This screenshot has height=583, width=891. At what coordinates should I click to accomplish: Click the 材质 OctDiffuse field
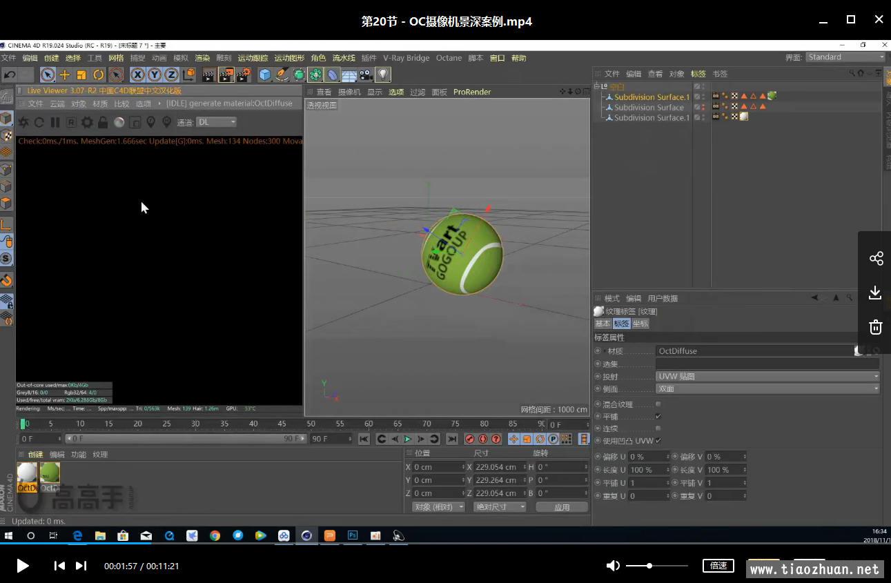tap(755, 351)
